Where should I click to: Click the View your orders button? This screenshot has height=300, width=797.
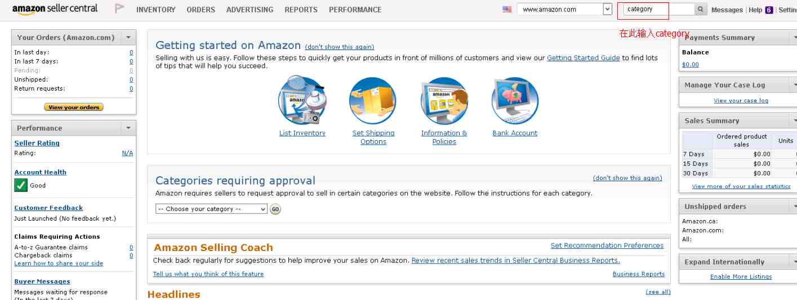click(74, 107)
